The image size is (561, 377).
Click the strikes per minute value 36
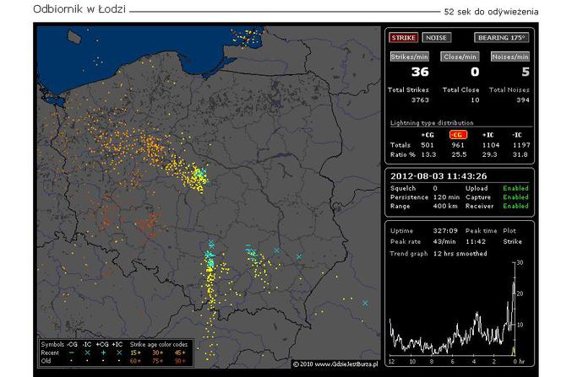pyautogui.click(x=420, y=72)
